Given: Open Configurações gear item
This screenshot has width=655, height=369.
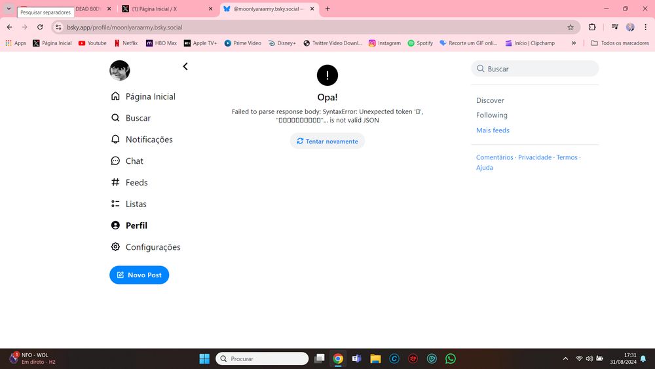Looking at the screenshot, I should pos(145,247).
